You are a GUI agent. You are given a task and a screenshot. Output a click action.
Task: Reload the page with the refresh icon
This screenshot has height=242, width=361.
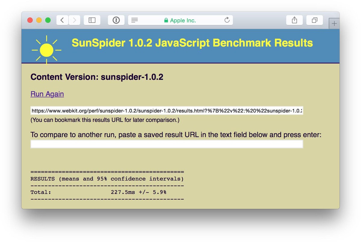pyautogui.click(x=227, y=20)
